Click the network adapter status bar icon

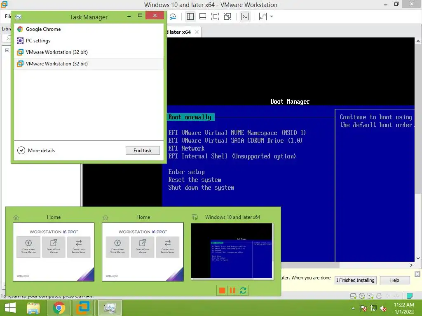coord(370,296)
